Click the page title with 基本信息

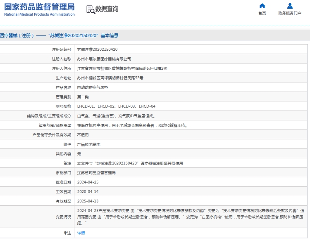click(x=59, y=35)
